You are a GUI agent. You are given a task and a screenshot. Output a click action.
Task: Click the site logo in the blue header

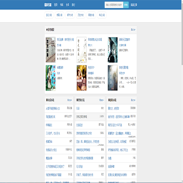[48, 5]
